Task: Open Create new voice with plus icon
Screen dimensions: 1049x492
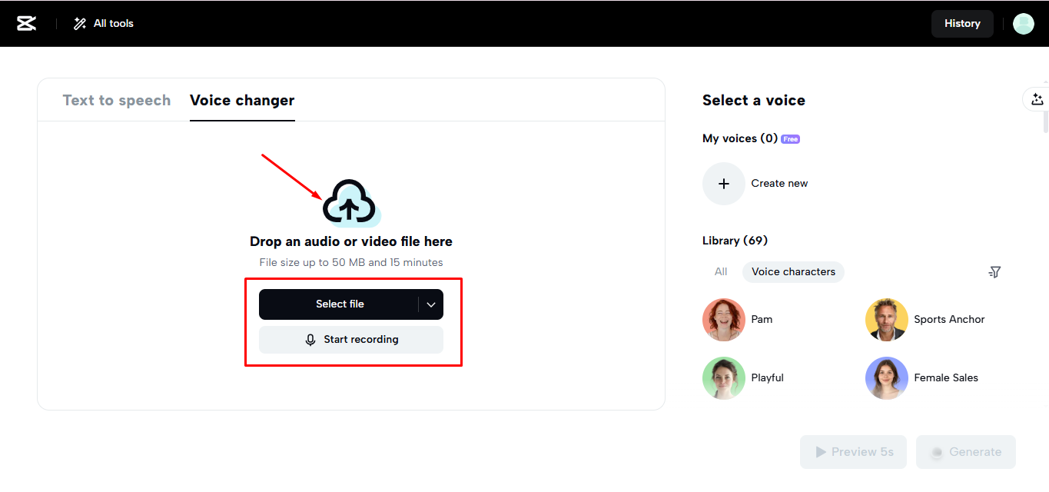Action: [723, 183]
